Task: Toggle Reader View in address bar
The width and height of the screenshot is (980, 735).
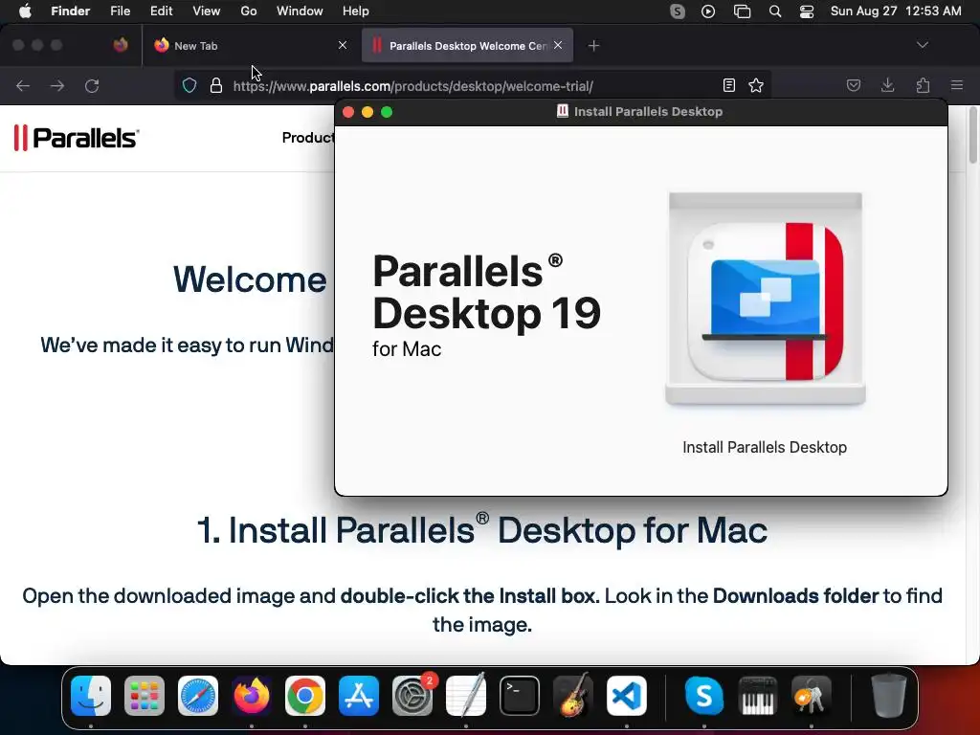Action: pos(728,85)
